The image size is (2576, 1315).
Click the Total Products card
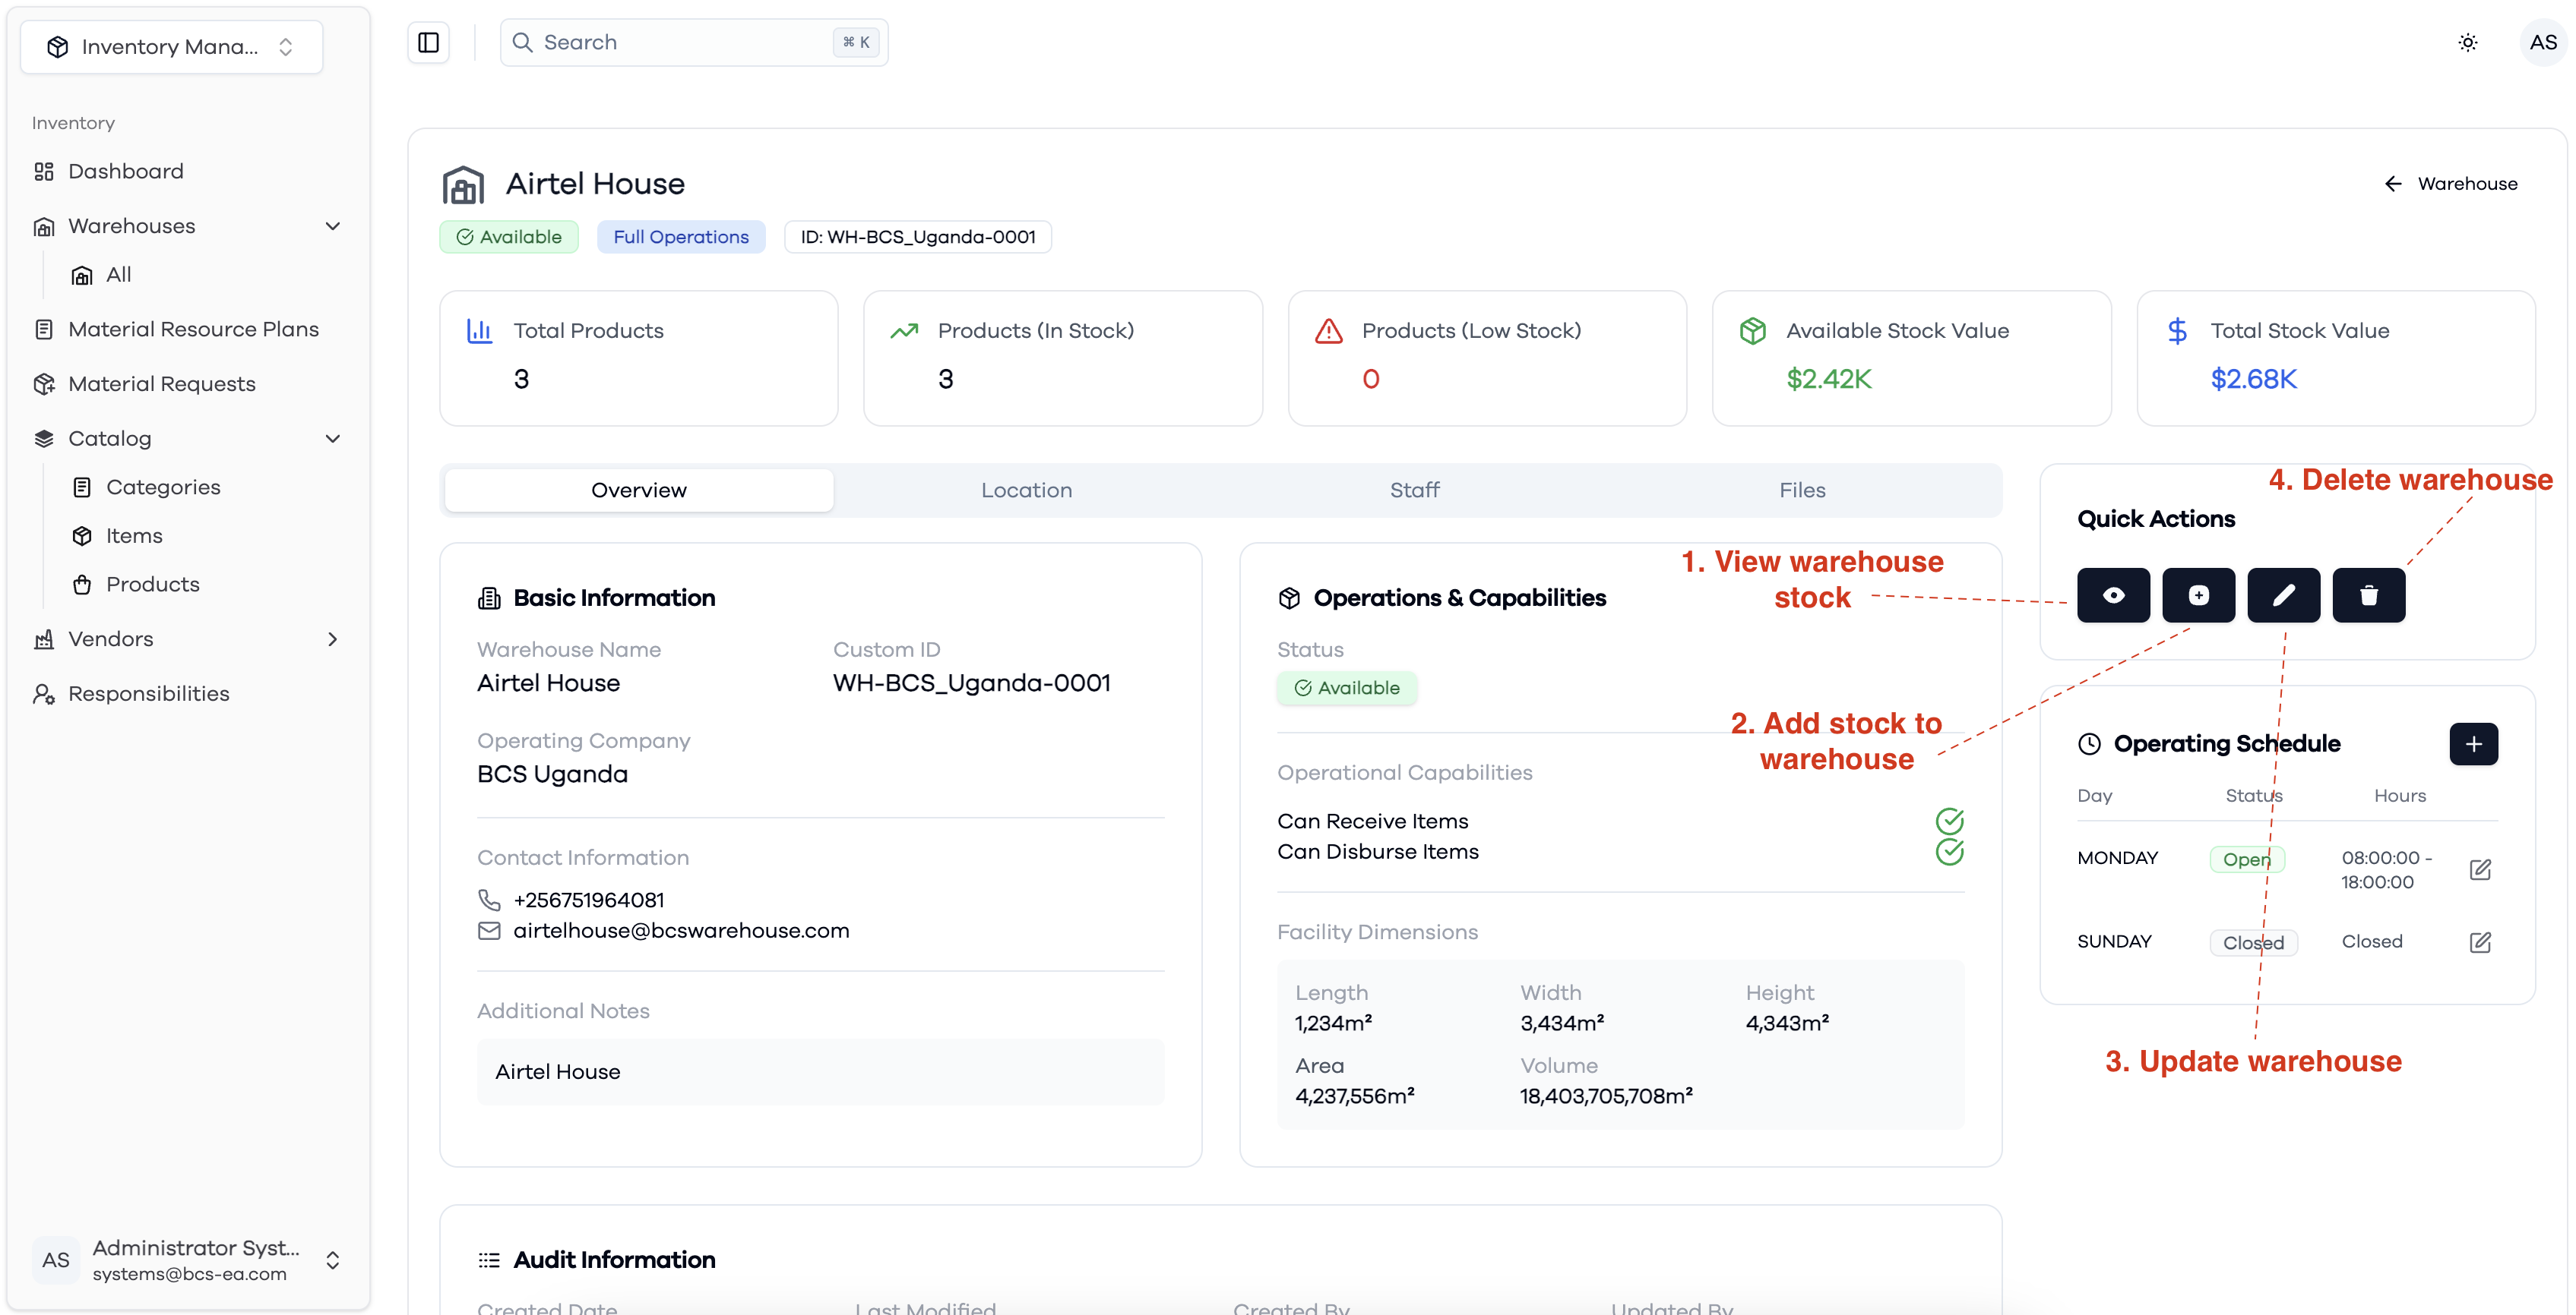tap(639, 358)
